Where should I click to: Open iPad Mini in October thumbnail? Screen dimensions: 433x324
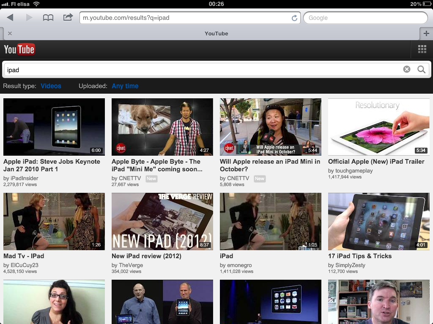[x=271, y=127]
